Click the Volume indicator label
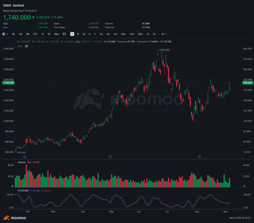Image resolution: width=254 pixels, height=223 pixels. (22, 162)
